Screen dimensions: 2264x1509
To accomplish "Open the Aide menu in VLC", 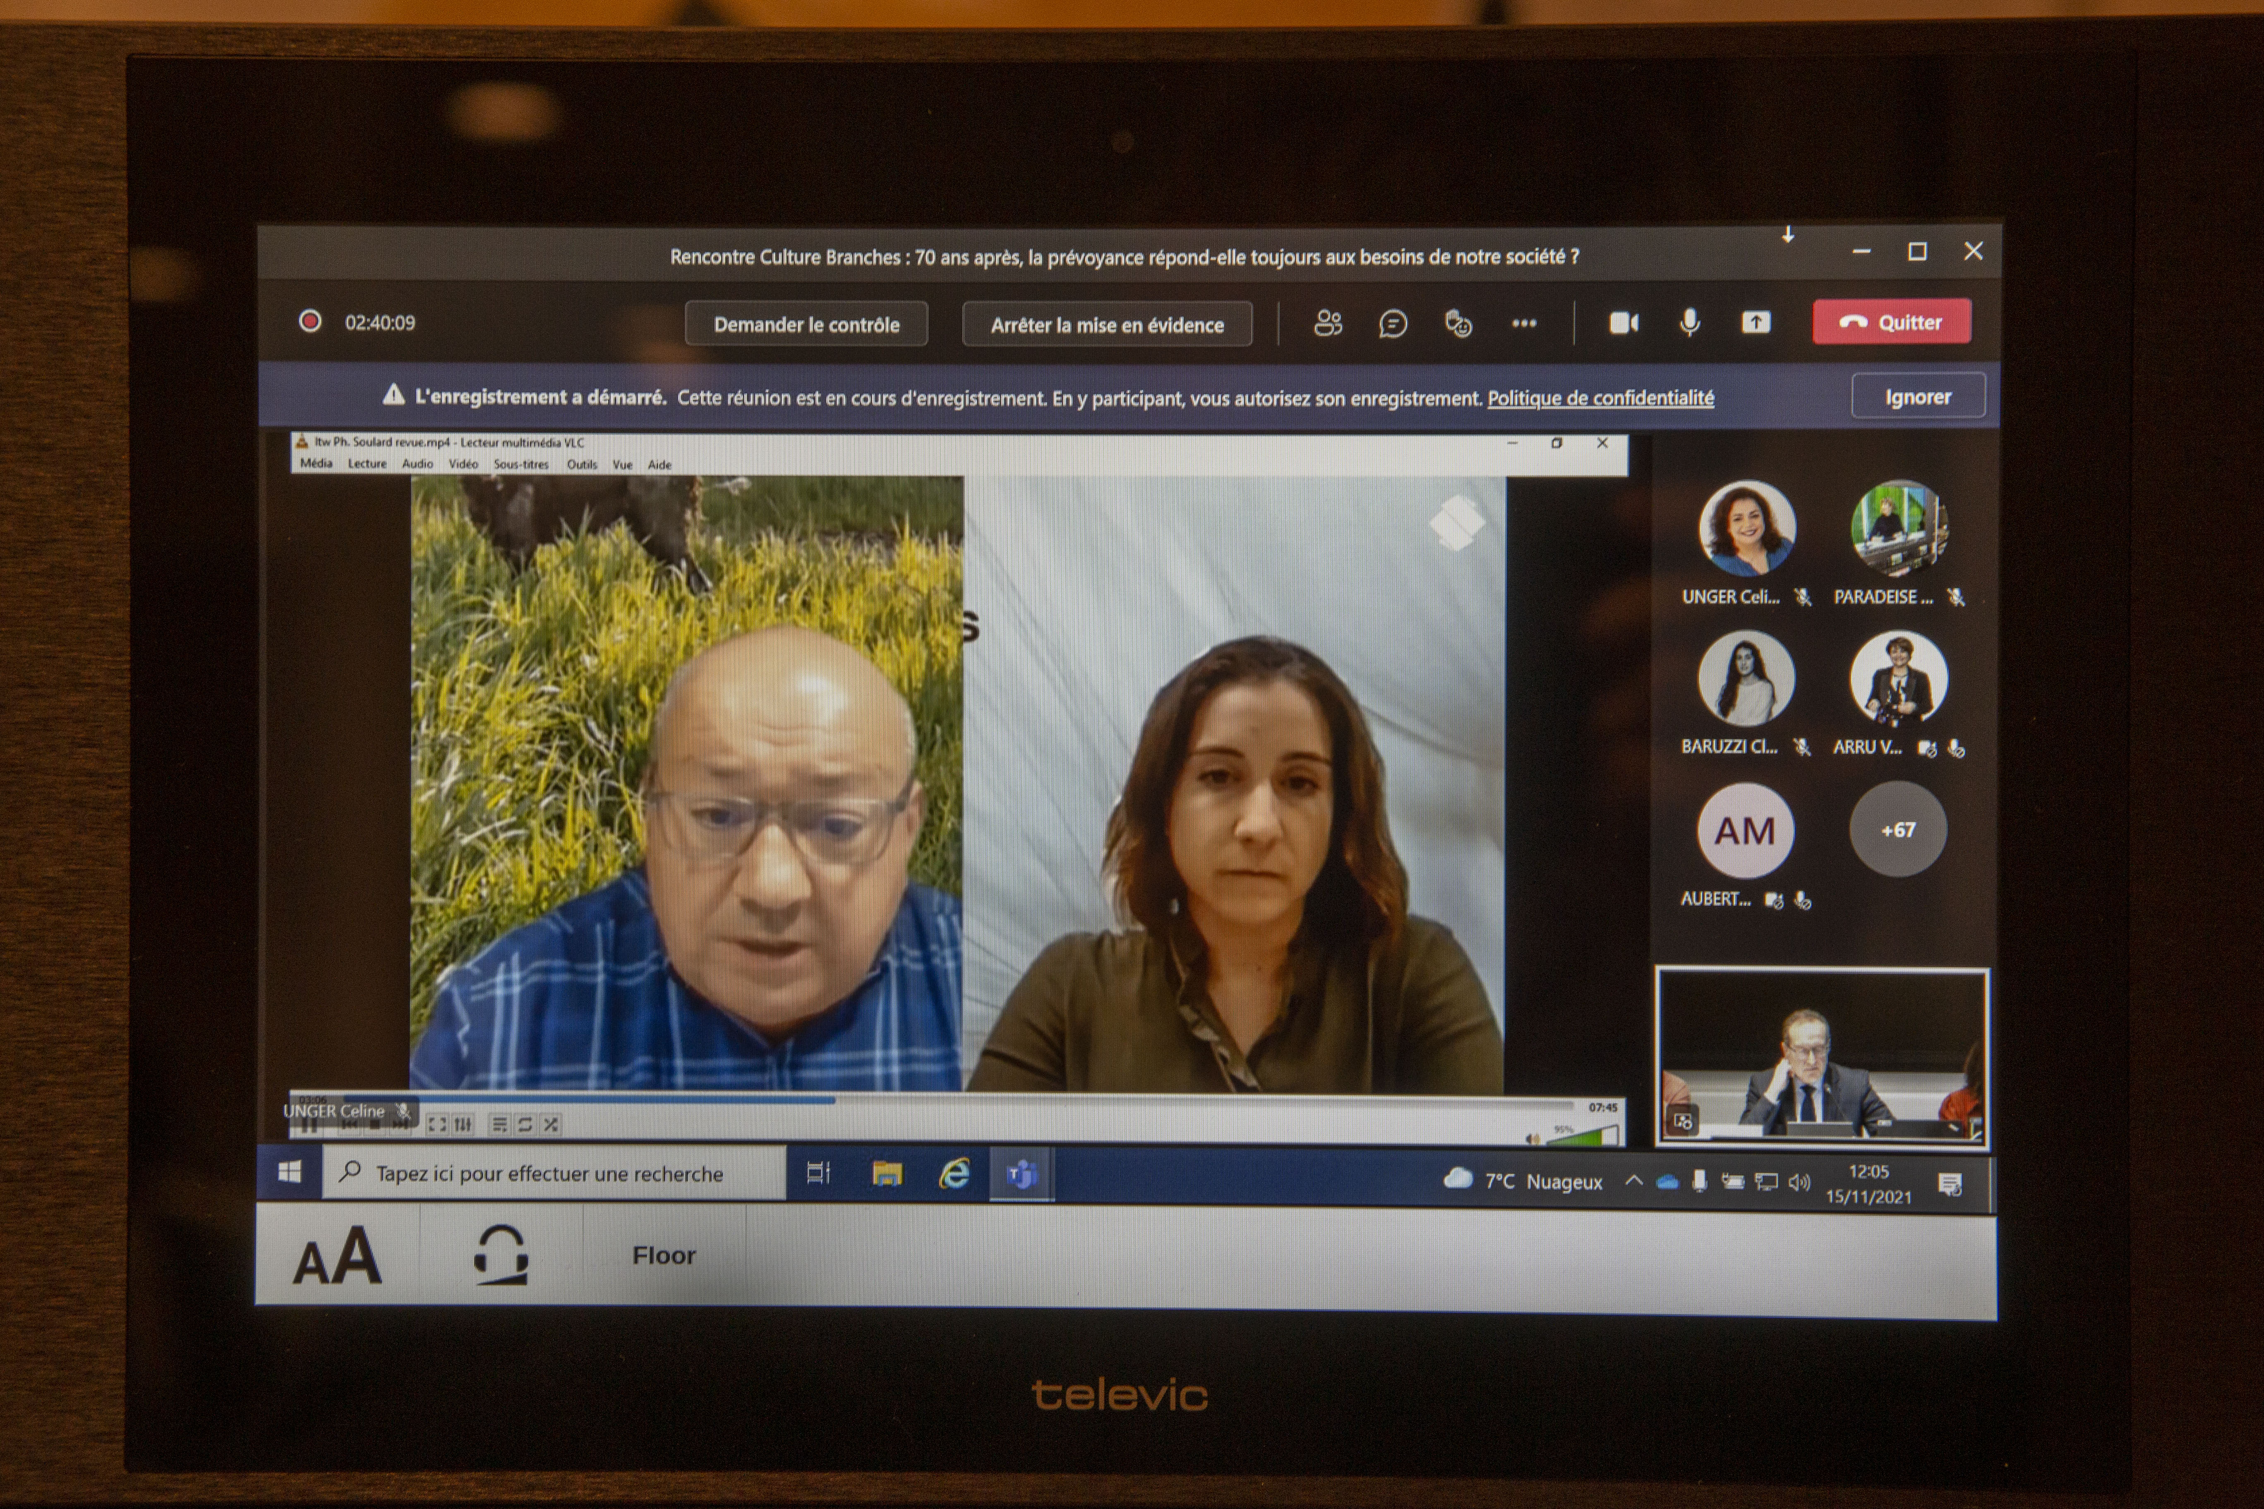I will (x=660, y=465).
